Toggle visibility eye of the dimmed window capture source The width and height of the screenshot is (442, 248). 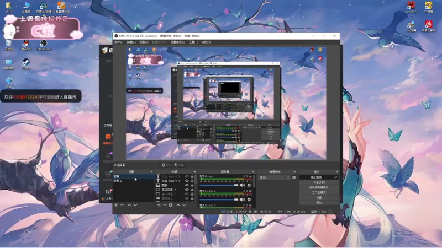click(187, 194)
